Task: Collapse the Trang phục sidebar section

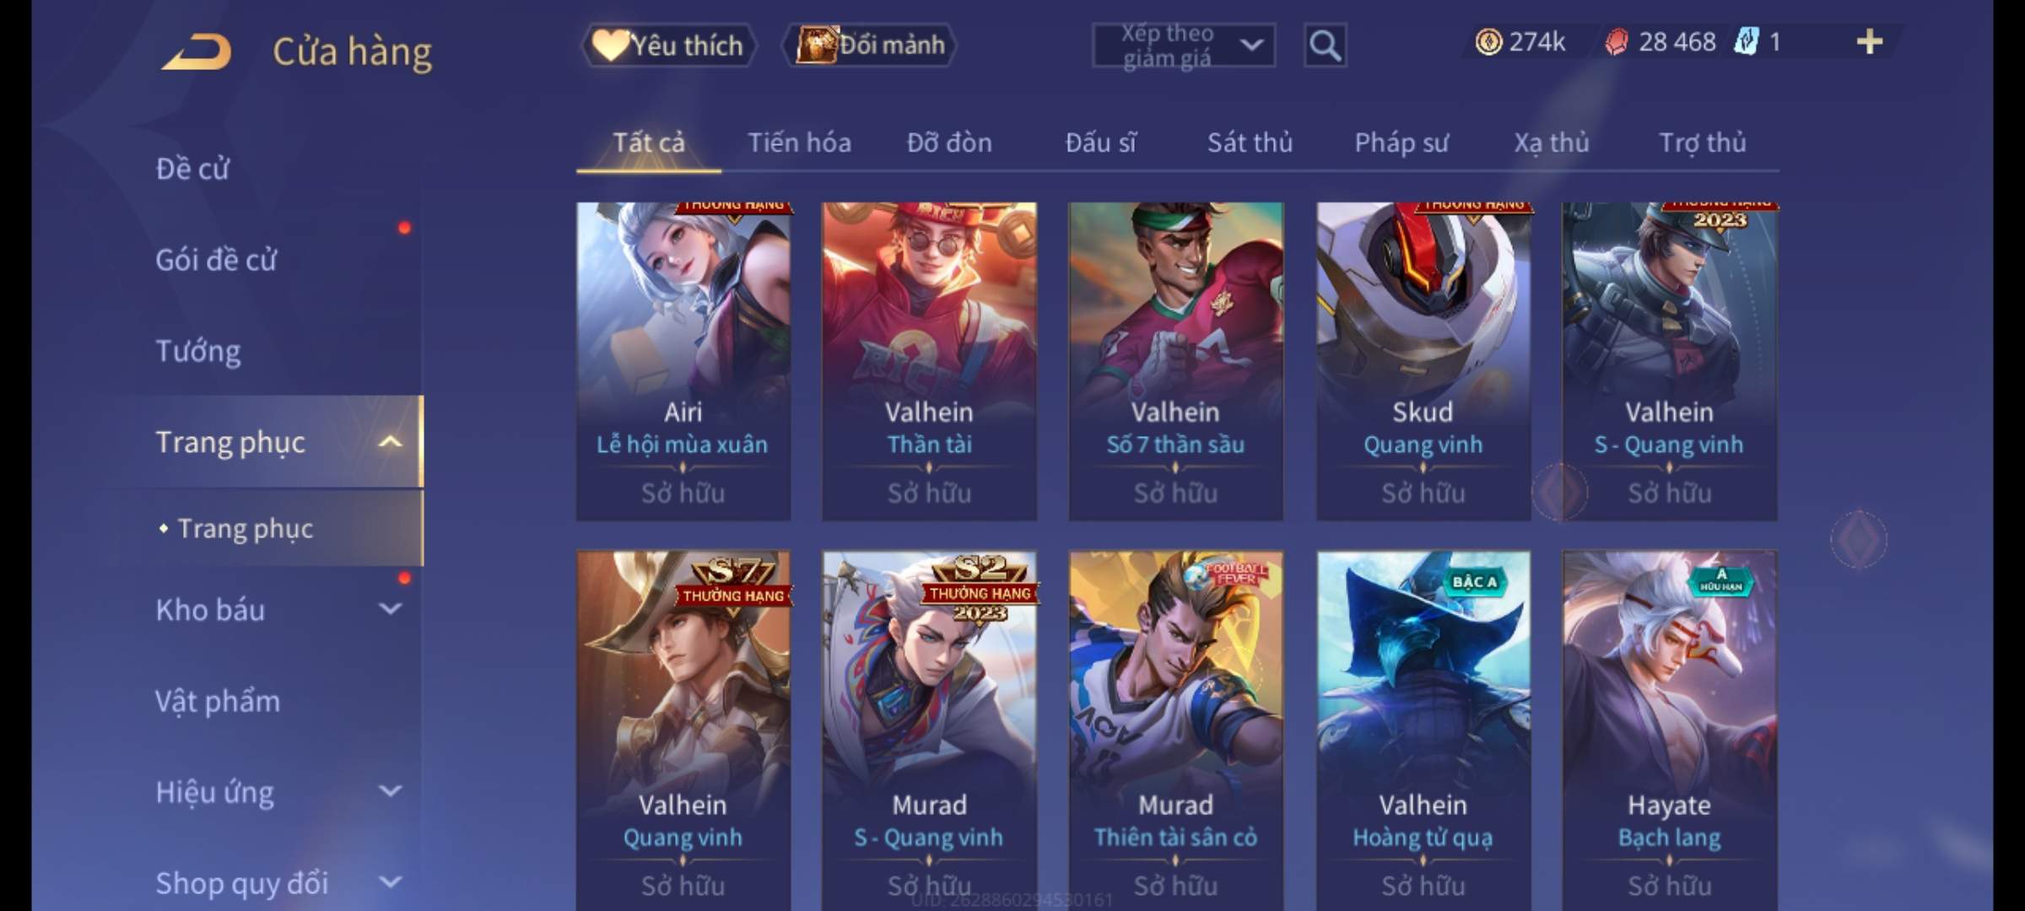Action: [390, 442]
